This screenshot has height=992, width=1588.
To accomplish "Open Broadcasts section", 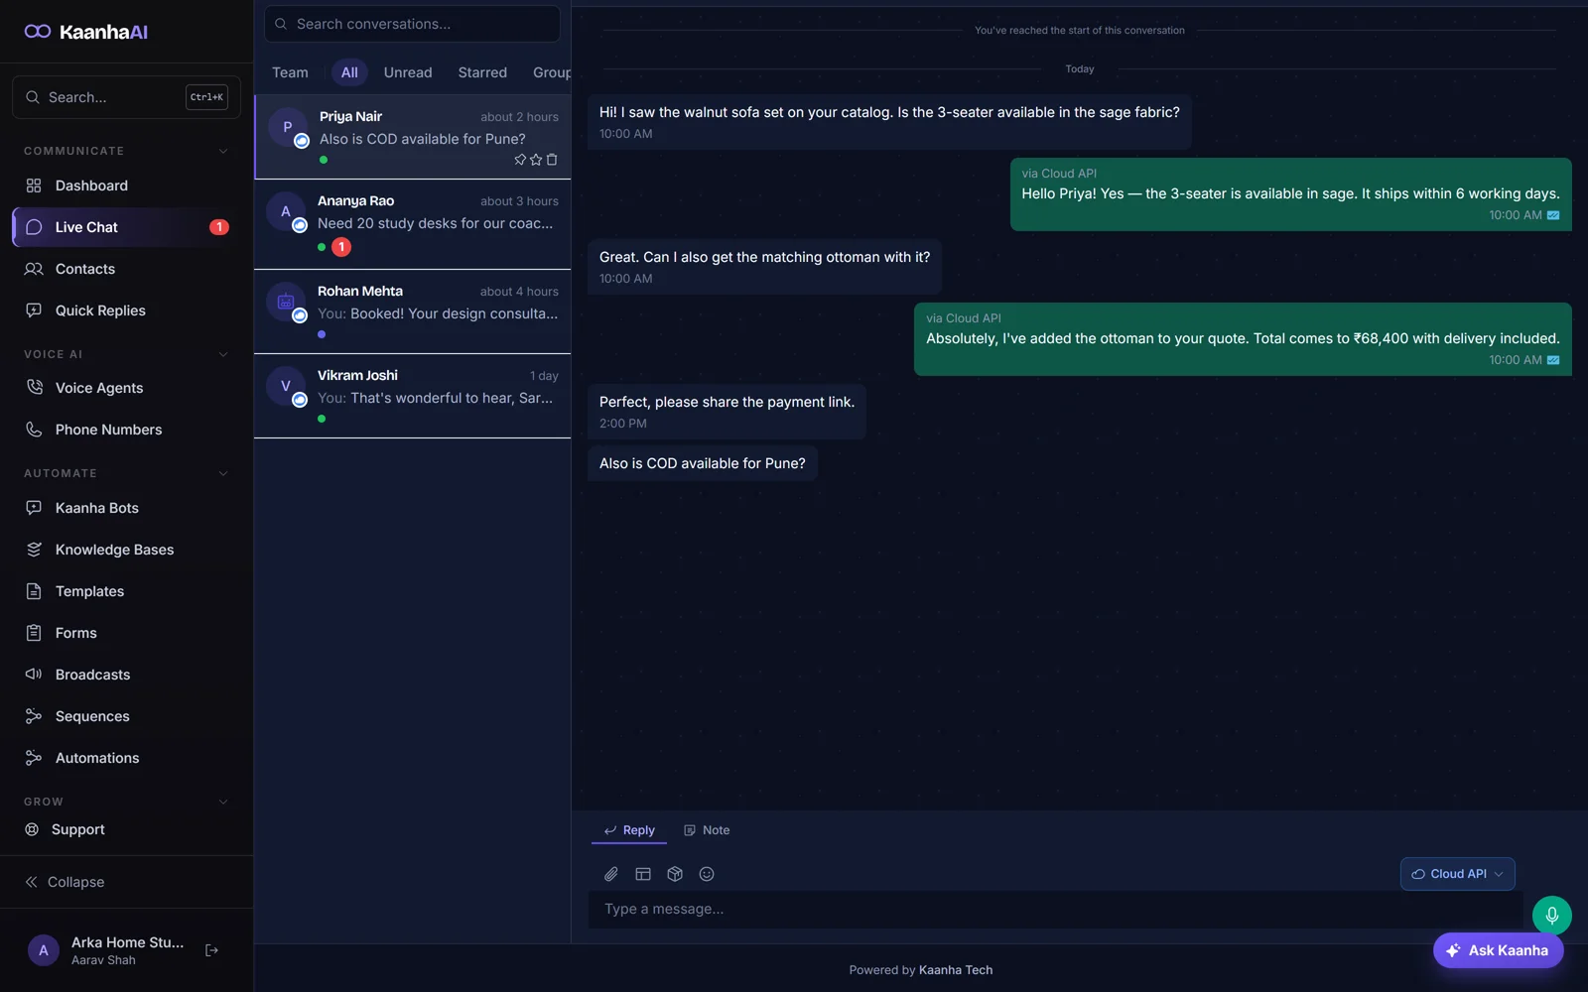I will pos(126,675).
